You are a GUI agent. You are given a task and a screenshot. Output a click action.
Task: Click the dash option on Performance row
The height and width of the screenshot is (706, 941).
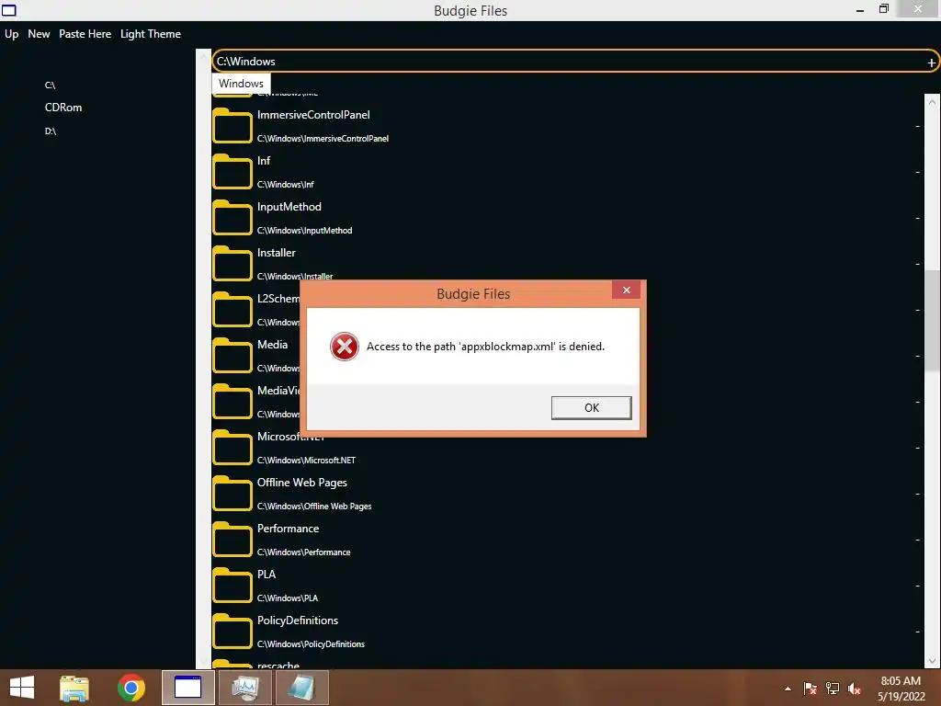(x=918, y=540)
